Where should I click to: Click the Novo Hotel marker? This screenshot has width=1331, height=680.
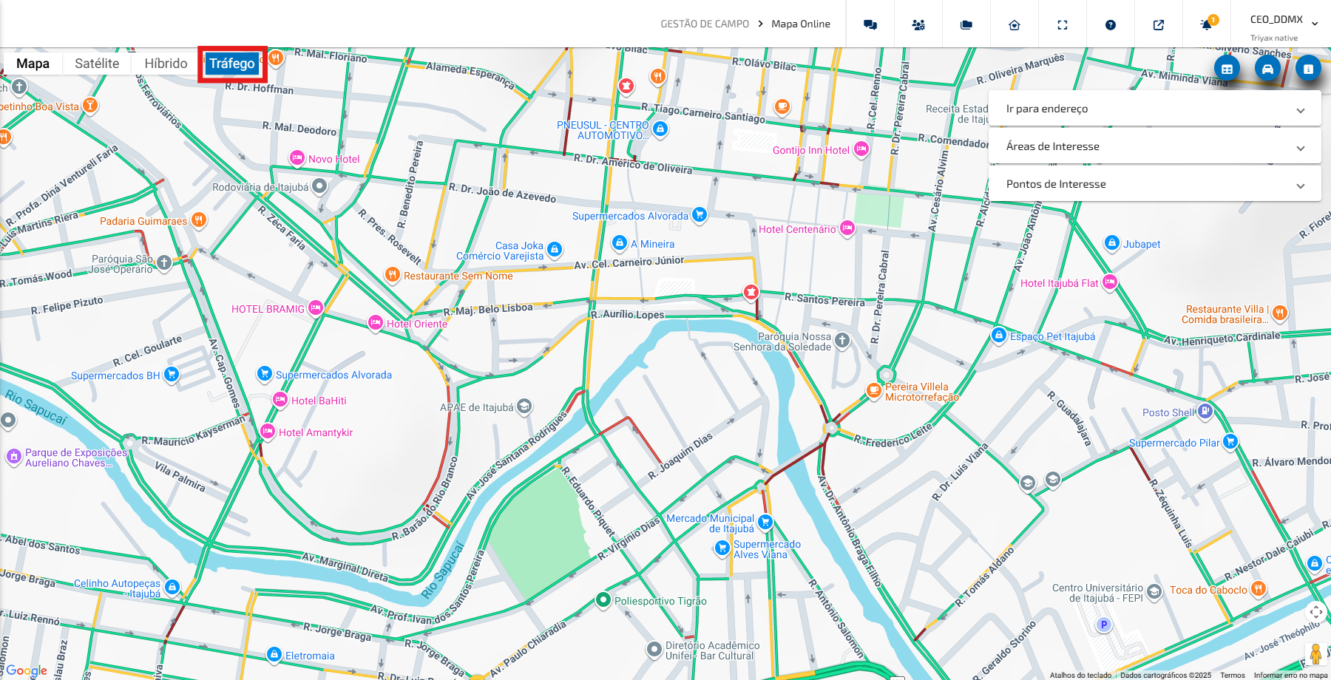click(x=297, y=158)
